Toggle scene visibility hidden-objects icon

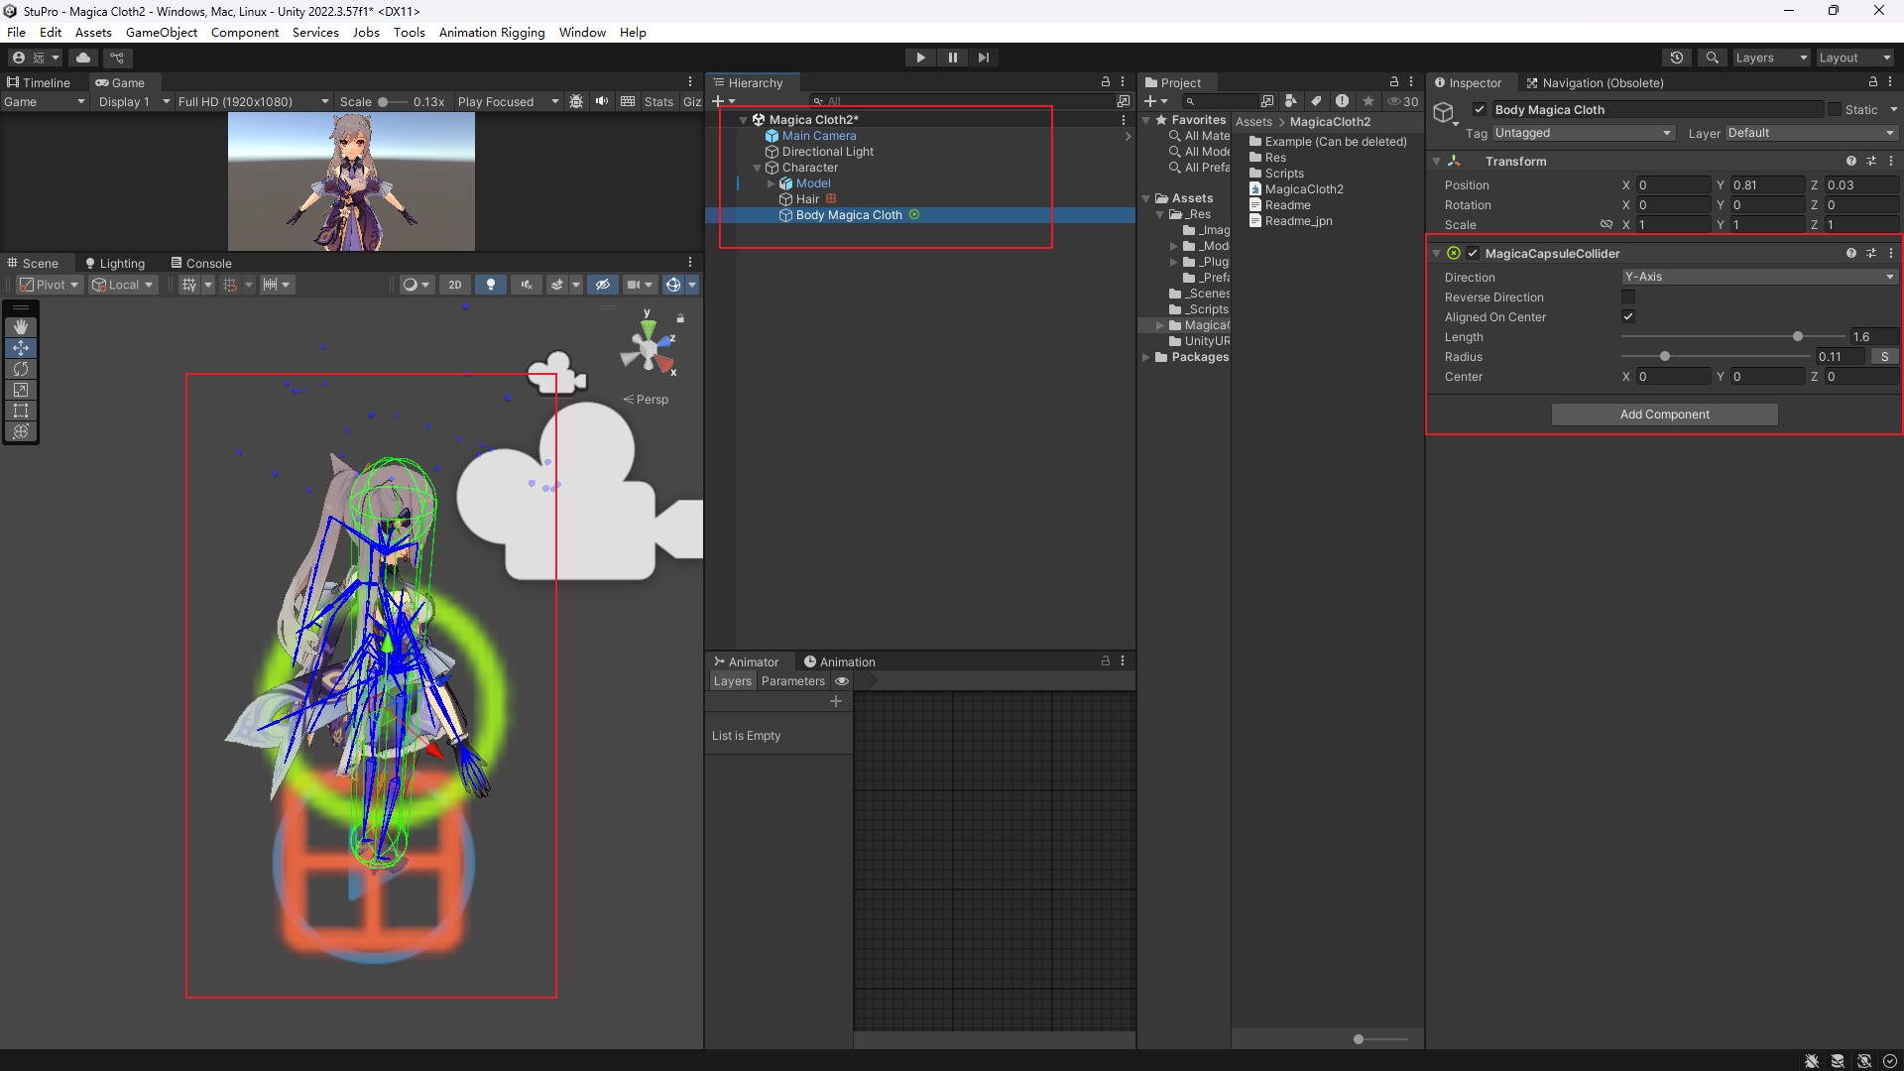click(x=602, y=285)
